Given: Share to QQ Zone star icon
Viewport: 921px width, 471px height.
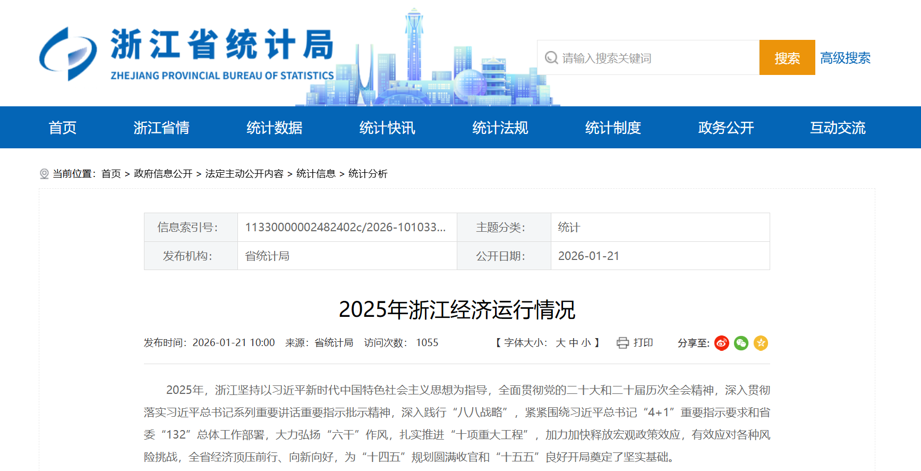Looking at the screenshot, I should point(761,343).
